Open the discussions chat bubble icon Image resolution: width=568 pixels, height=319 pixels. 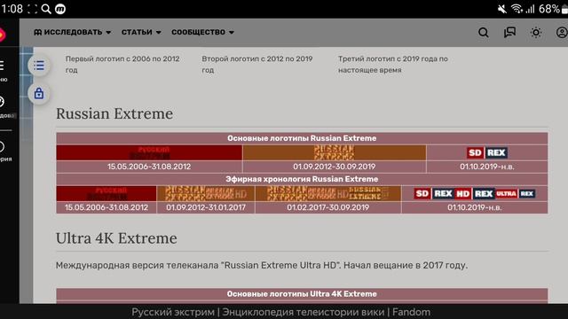(509, 33)
